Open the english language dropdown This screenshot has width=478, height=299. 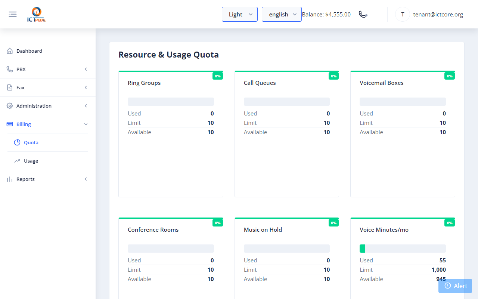pyautogui.click(x=282, y=14)
